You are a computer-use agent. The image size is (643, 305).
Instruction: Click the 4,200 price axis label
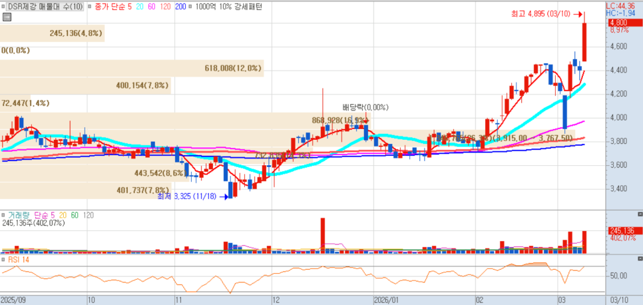pyautogui.click(x=618, y=94)
